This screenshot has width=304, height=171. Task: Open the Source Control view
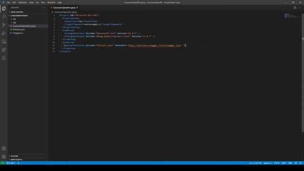4,25
